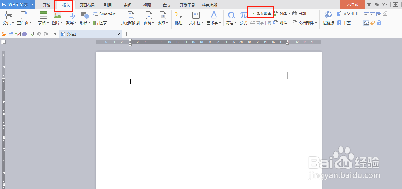Expand the quick access toolbar dropdown arrow
Image resolution: width=402 pixels, height=189 pixels.
55,34
